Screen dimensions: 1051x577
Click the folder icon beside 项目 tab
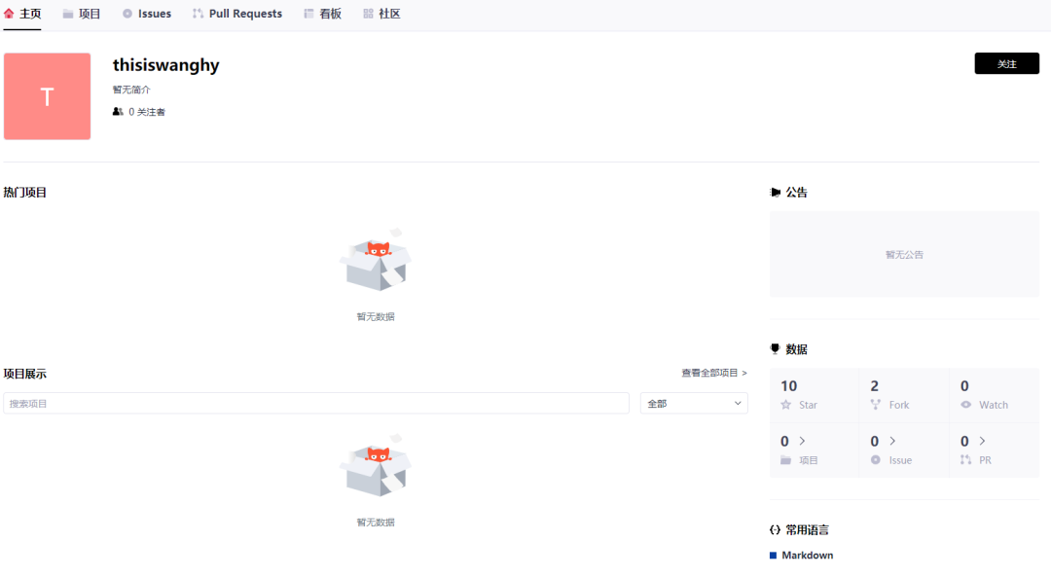tap(68, 14)
